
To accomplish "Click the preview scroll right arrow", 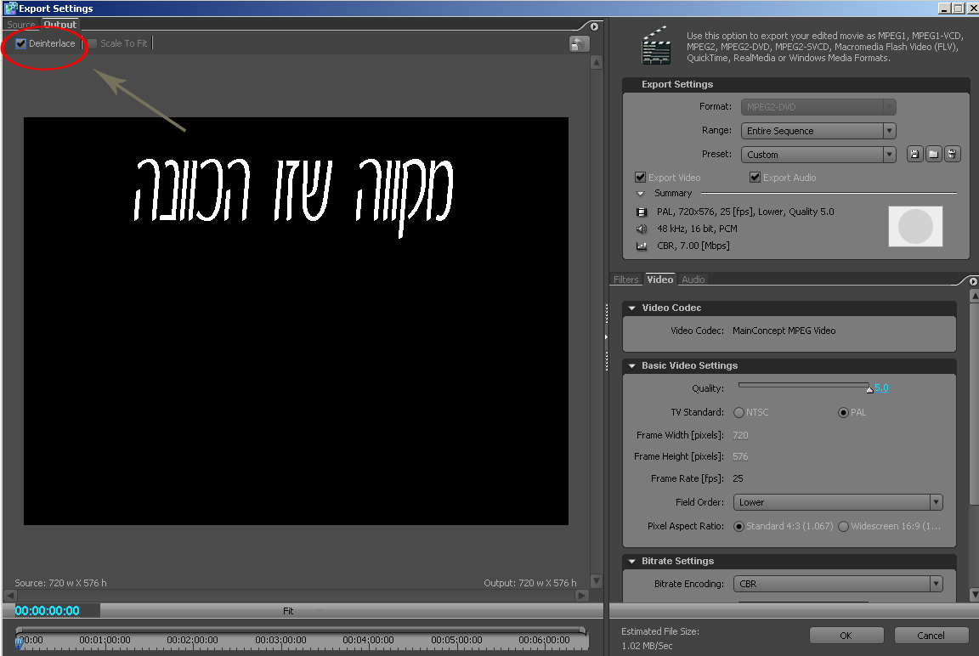I will (x=582, y=596).
